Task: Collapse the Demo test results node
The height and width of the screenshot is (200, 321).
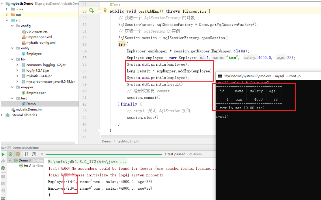Action: (10, 160)
